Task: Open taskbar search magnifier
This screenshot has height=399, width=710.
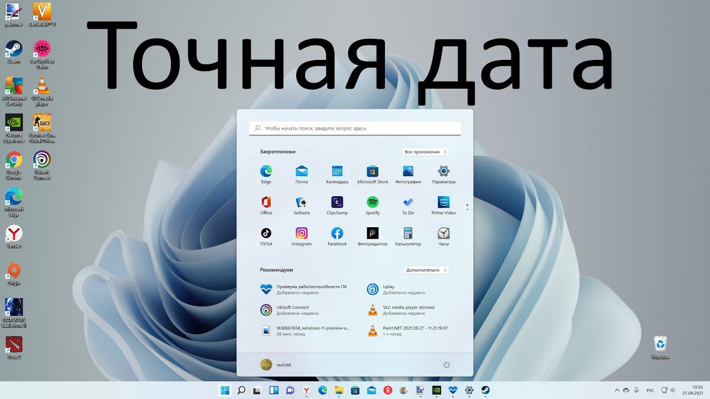Action: click(241, 390)
